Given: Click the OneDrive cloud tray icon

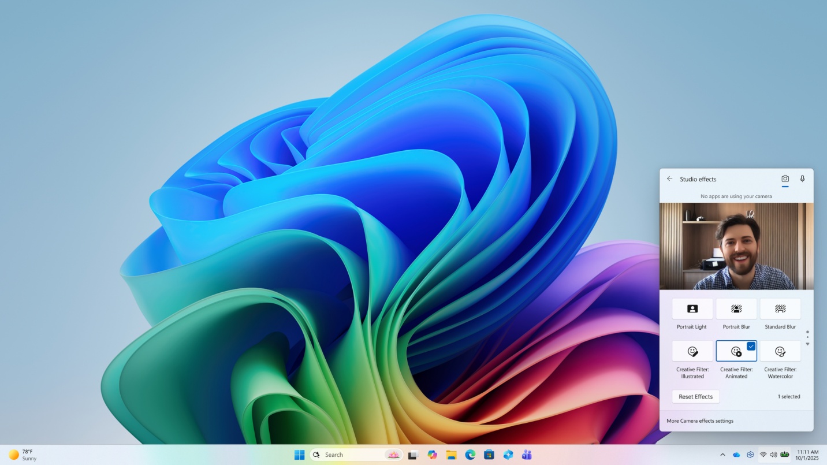Looking at the screenshot, I should [x=736, y=455].
